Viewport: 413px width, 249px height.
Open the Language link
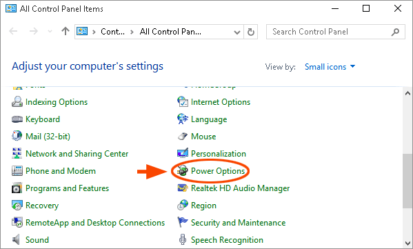tap(209, 119)
